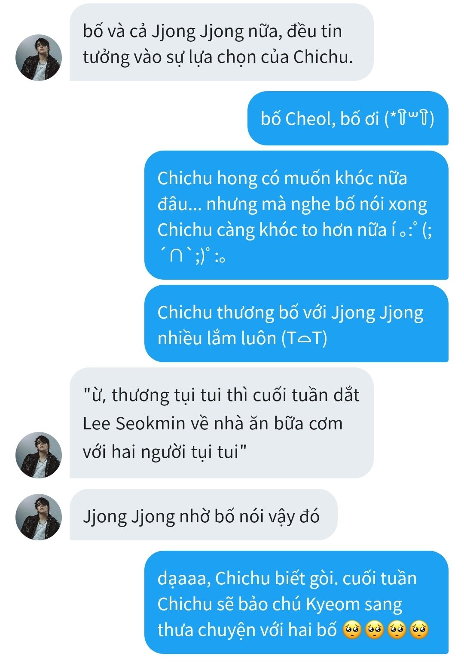
Task: Click the first pleading face emoji
Action: pos(352,631)
